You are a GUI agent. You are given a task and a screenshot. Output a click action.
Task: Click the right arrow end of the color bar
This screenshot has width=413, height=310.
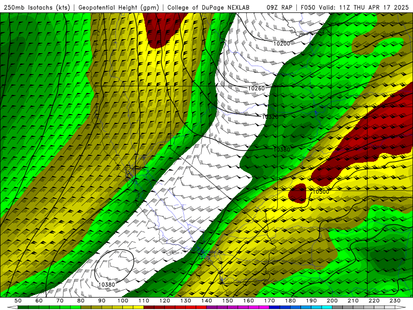tap(401, 307)
